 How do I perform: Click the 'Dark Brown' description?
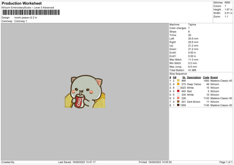pos(193,102)
